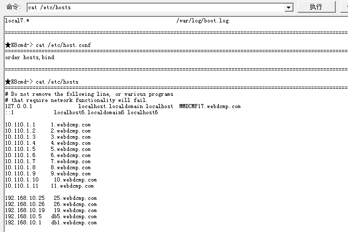Click the 127.0.0.1 localhost entry line

123,106
